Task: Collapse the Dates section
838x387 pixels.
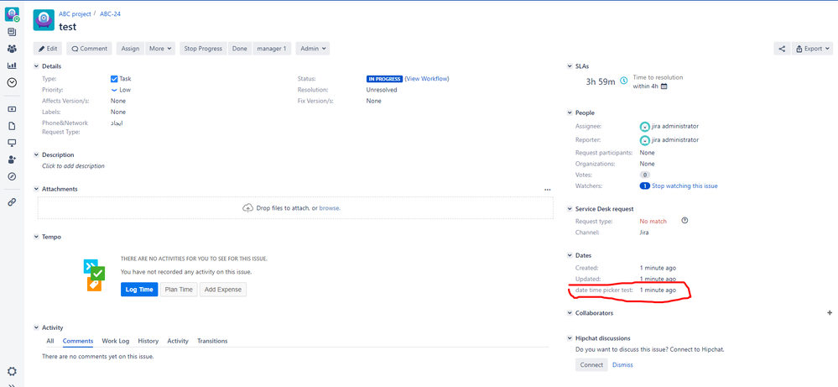Action: pyautogui.click(x=570, y=255)
